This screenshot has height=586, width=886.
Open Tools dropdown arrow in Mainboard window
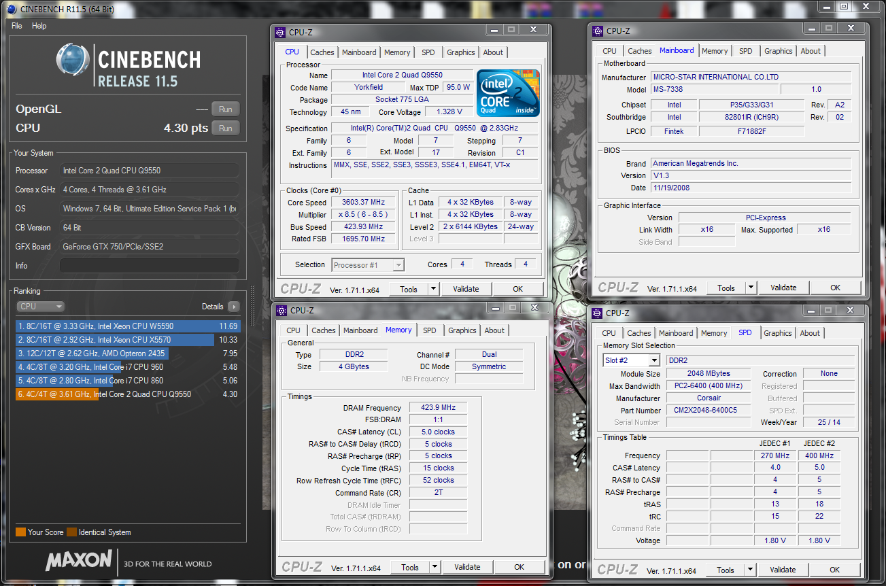pyautogui.click(x=751, y=288)
